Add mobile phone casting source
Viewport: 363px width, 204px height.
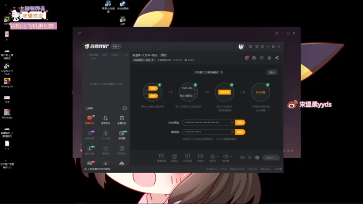[x=187, y=158]
